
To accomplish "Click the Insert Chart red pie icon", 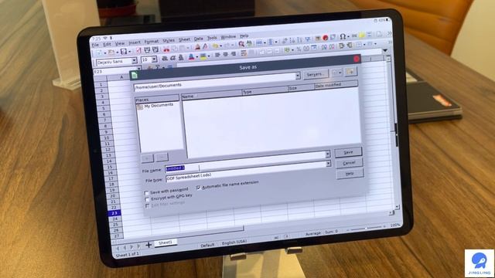I will [325, 38].
